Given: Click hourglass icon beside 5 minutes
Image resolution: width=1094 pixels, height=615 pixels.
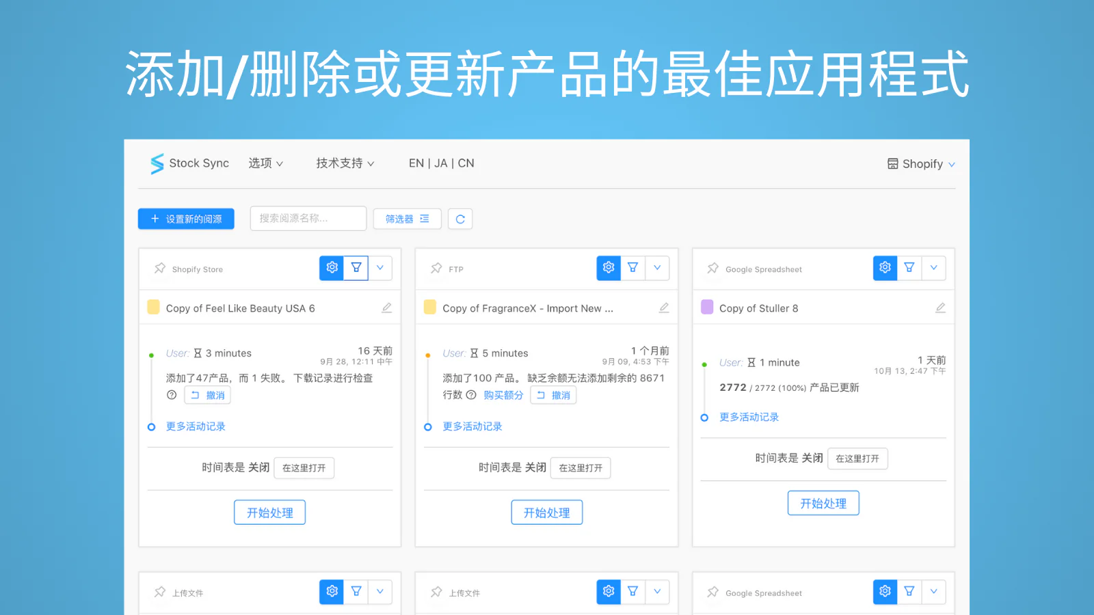Looking at the screenshot, I should coord(474,353).
